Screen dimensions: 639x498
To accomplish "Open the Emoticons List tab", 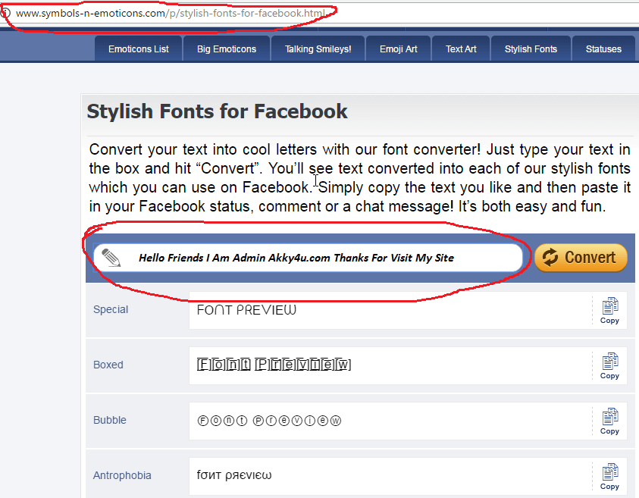I will coord(138,49).
